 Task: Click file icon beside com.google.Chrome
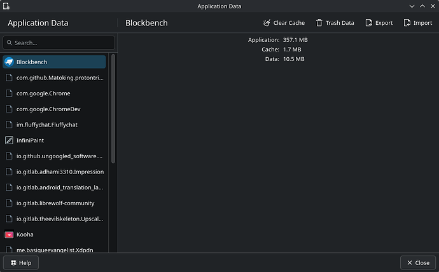[9, 93]
